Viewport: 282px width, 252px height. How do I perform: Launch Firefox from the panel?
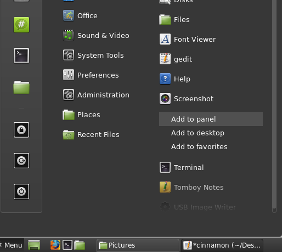(x=55, y=245)
